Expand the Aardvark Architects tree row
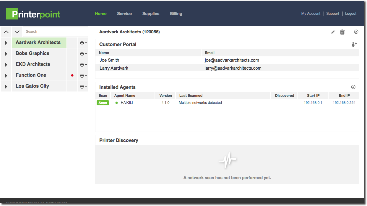367x206 pixels. tap(6, 43)
